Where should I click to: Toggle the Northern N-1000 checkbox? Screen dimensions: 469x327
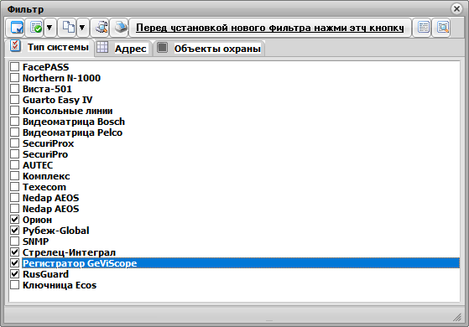tap(14, 78)
